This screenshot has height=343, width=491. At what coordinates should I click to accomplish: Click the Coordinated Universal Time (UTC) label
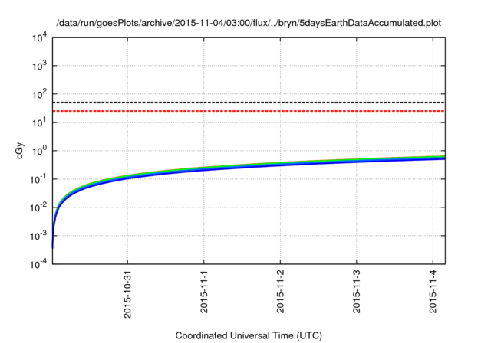pyautogui.click(x=249, y=336)
